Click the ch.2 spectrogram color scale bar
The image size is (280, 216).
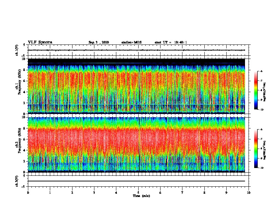pyautogui.click(x=256, y=149)
